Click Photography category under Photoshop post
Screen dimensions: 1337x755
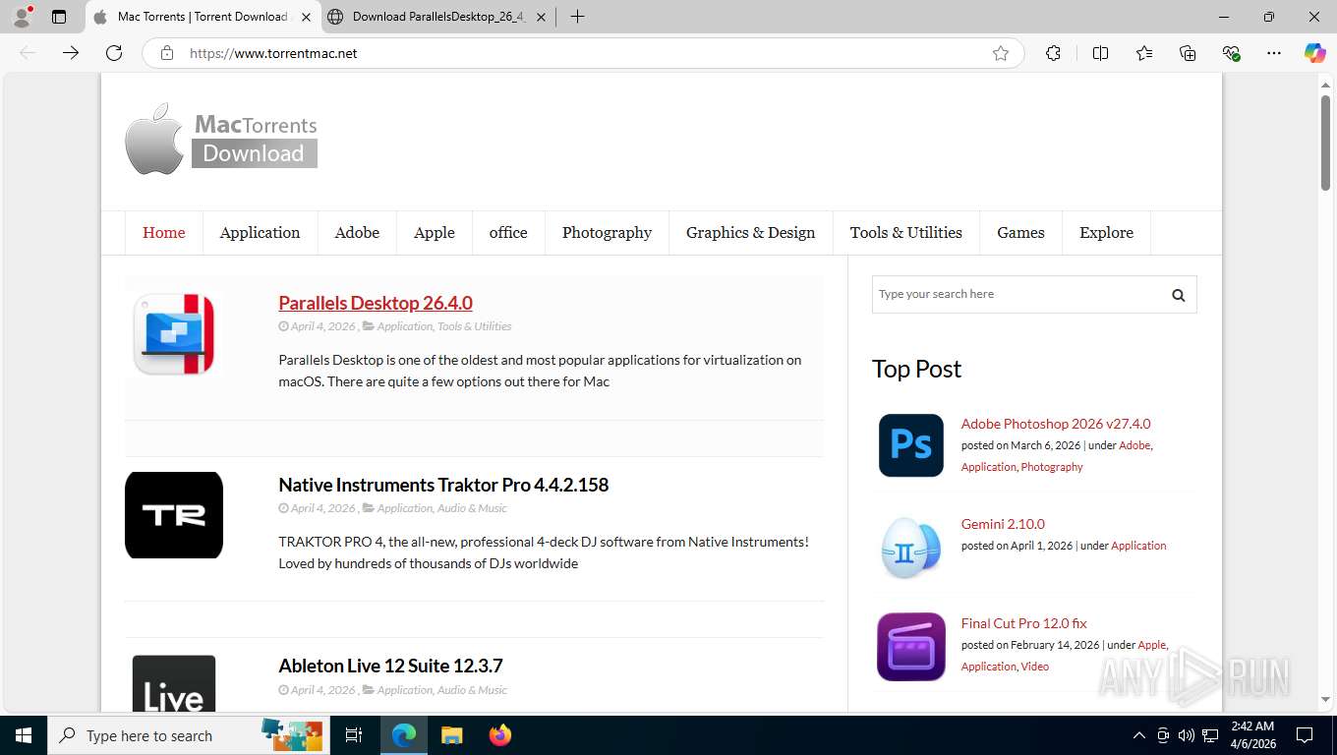pyautogui.click(x=1051, y=467)
